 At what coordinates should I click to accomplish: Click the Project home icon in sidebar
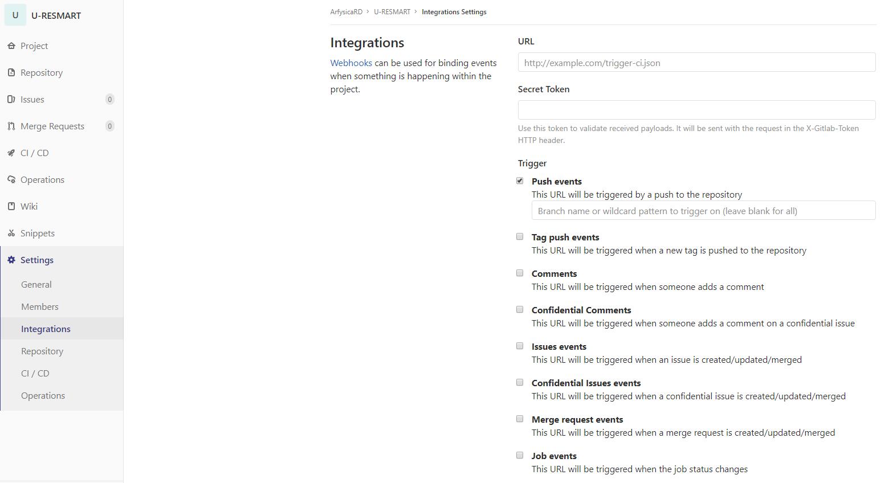coord(11,46)
